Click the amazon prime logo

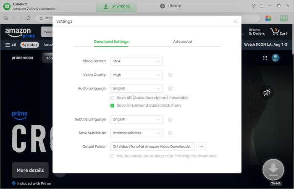(20, 33)
